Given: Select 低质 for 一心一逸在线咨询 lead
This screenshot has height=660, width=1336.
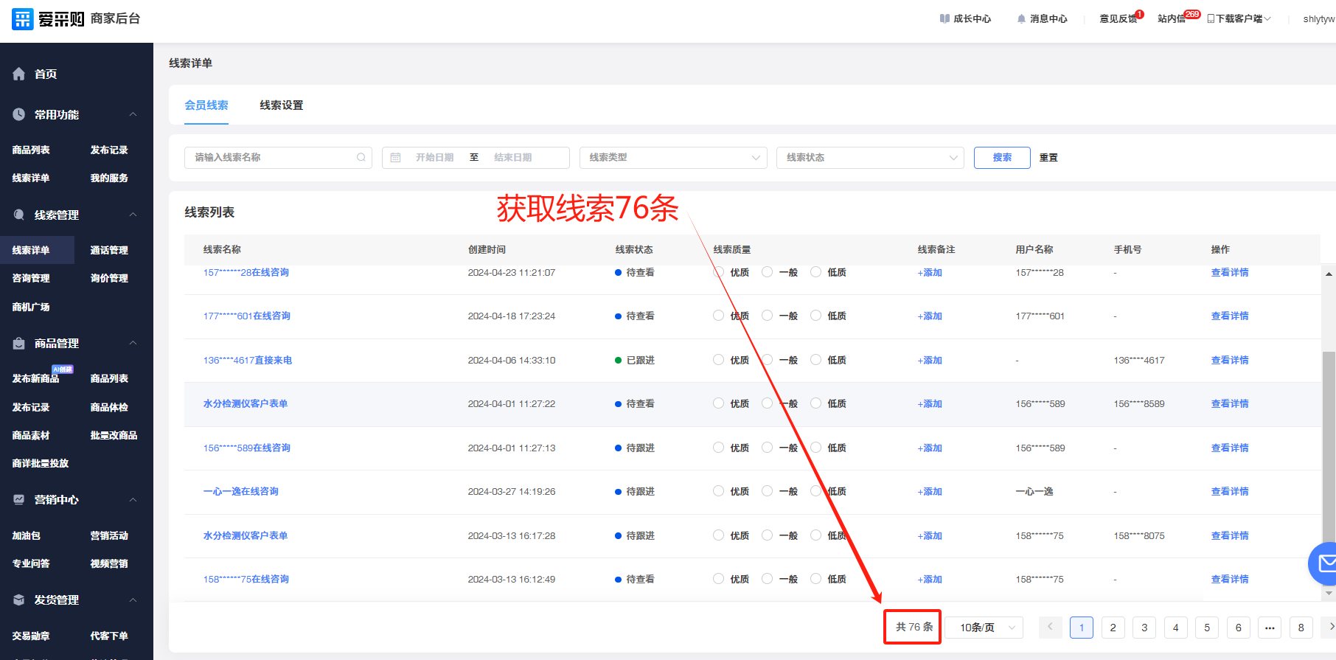Looking at the screenshot, I should tap(816, 491).
